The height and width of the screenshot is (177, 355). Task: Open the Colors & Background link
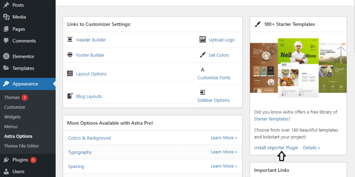click(90, 138)
